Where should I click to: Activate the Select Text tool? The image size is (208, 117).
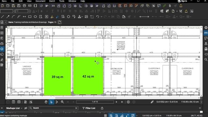point(57,102)
